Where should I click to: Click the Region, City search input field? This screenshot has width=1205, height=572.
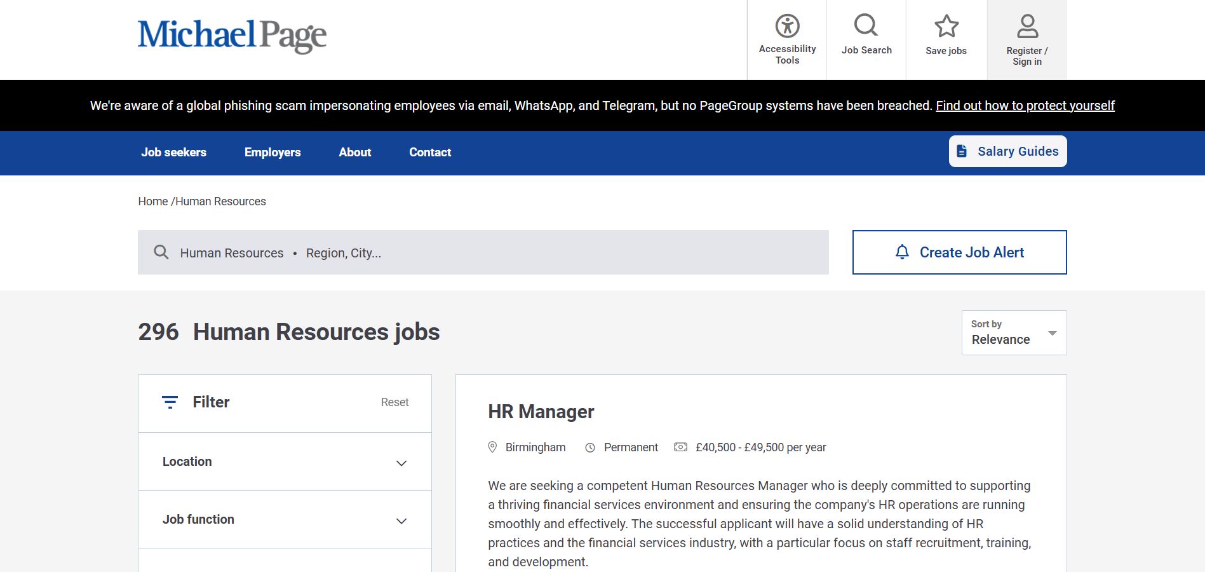[x=343, y=252]
